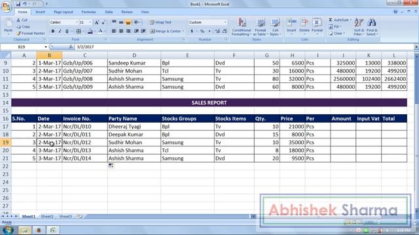This screenshot has height=235, width=419.
Task: Toggle Top Align
Action: coord(114,22)
